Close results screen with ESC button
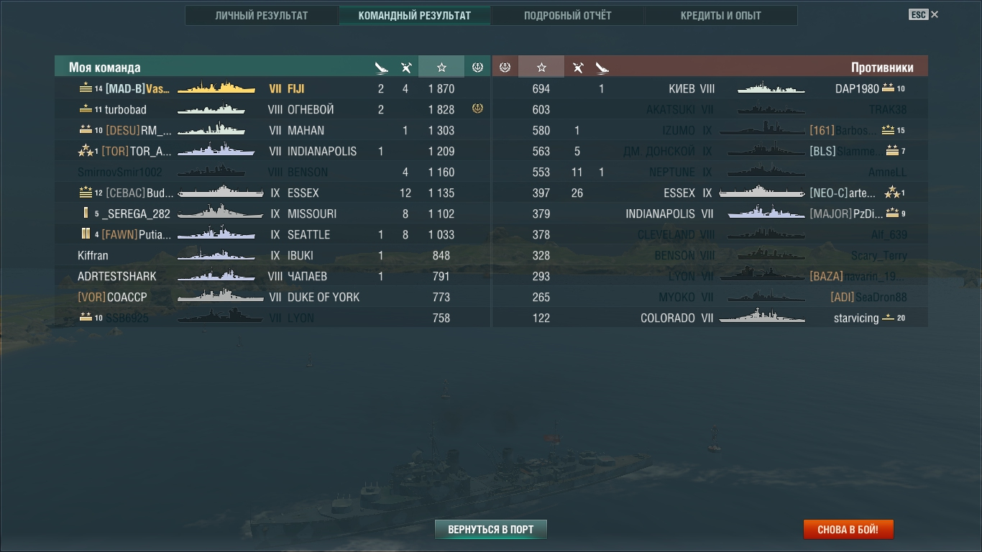This screenshot has height=552, width=982. click(x=924, y=14)
